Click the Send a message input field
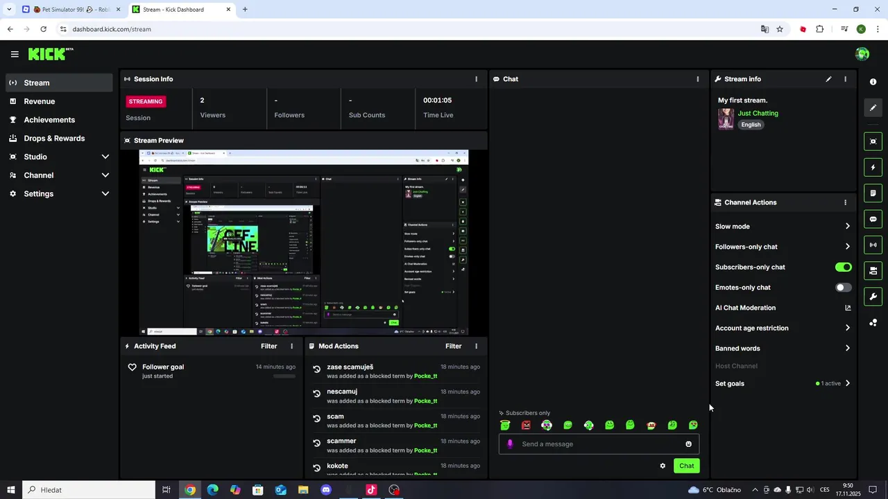The width and height of the screenshot is (888, 499). tap(599, 444)
